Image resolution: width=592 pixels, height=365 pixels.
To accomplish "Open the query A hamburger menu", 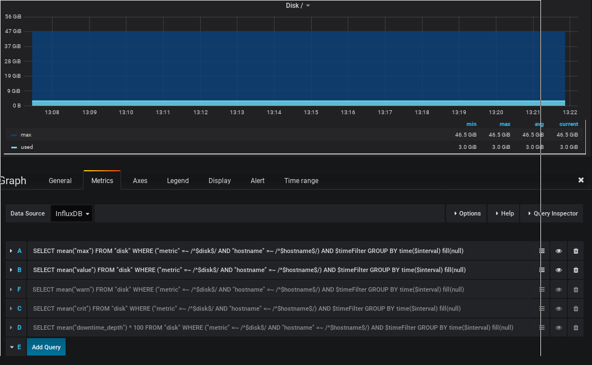I will (542, 251).
